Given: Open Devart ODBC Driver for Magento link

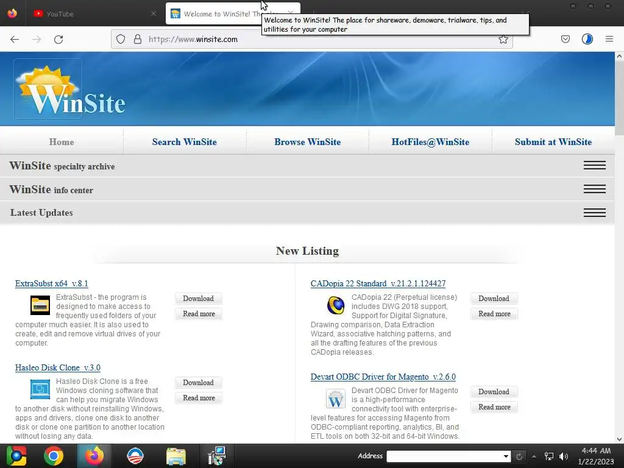Looking at the screenshot, I should tap(383, 377).
